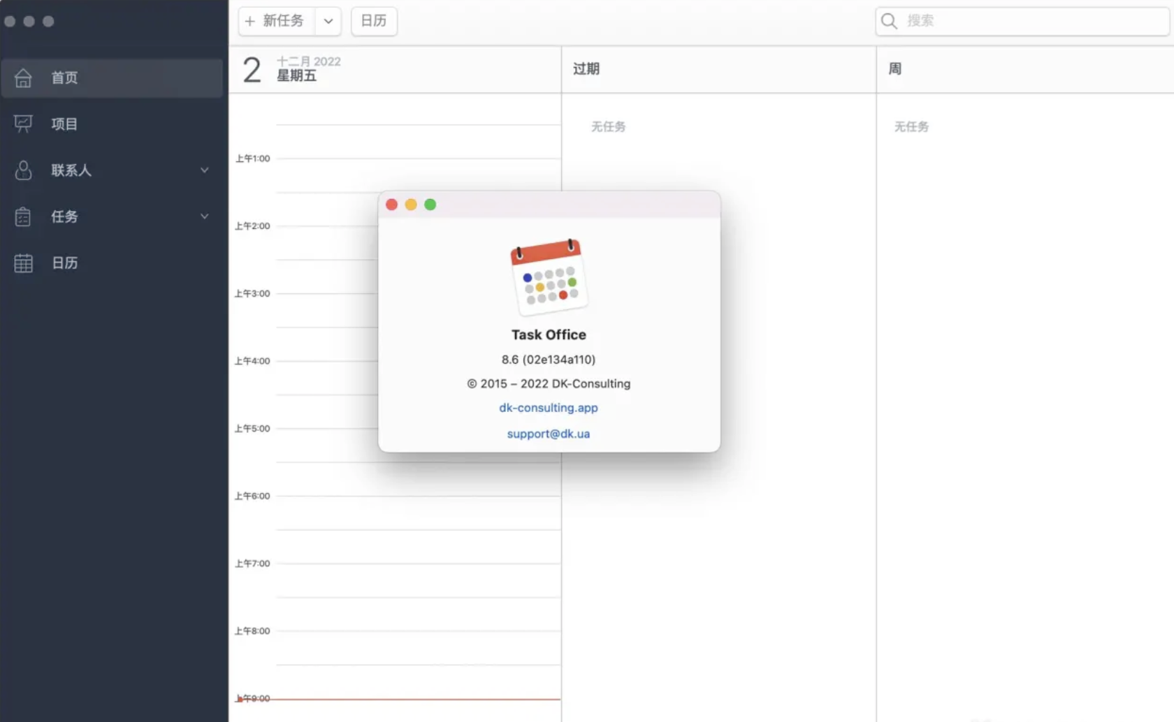Focus the 搜索 search field

(1022, 21)
